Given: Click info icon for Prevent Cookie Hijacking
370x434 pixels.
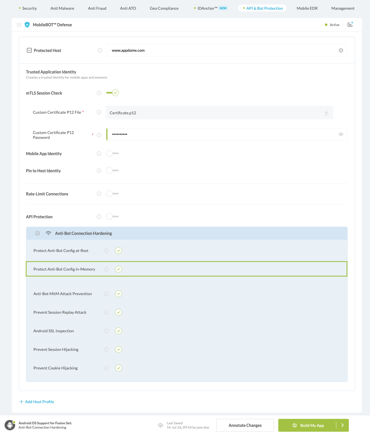Looking at the screenshot, I should point(106,368).
